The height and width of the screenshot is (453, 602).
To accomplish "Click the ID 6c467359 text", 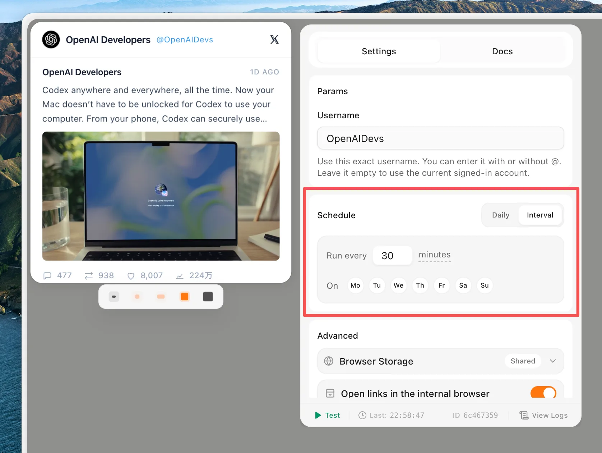I will (x=475, y=415).
